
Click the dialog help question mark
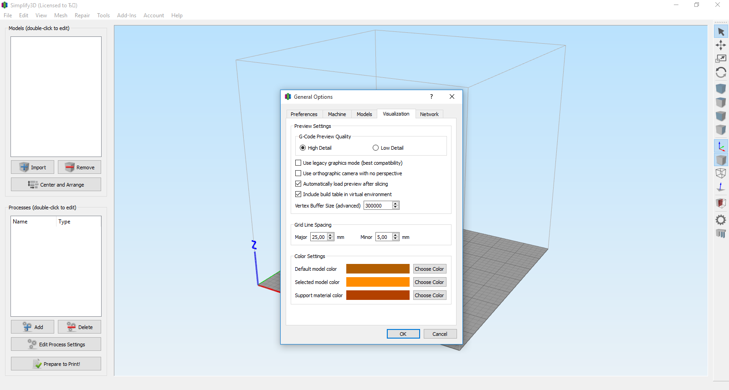point(431,96)
